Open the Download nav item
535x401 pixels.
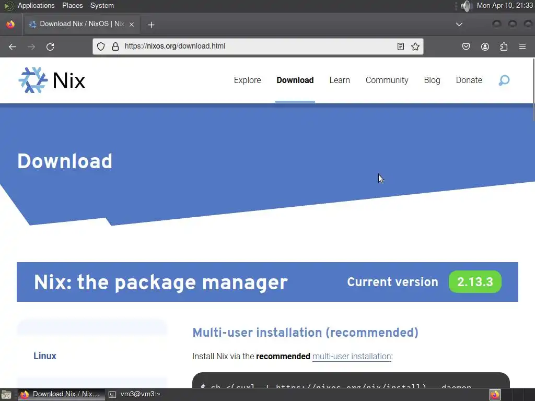pyautogui.click(x=295, y=80)
